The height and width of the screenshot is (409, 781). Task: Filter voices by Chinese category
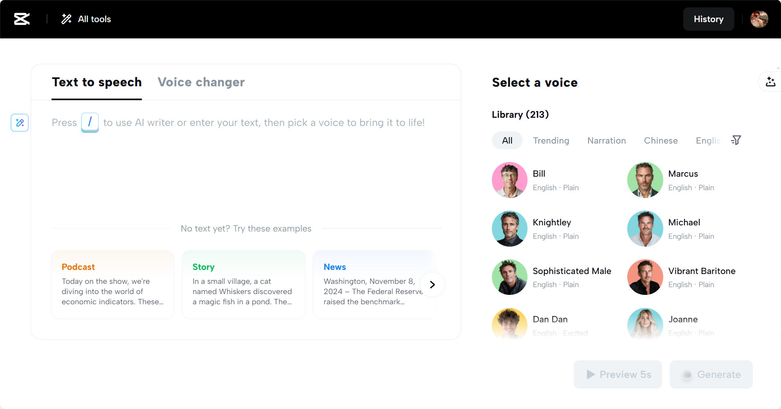[660, 141]
